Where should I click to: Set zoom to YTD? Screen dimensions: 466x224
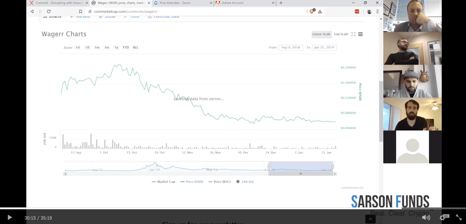126,47
